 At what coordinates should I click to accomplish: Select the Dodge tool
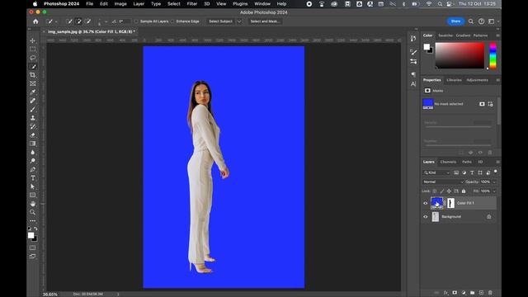tap(33, 161)
